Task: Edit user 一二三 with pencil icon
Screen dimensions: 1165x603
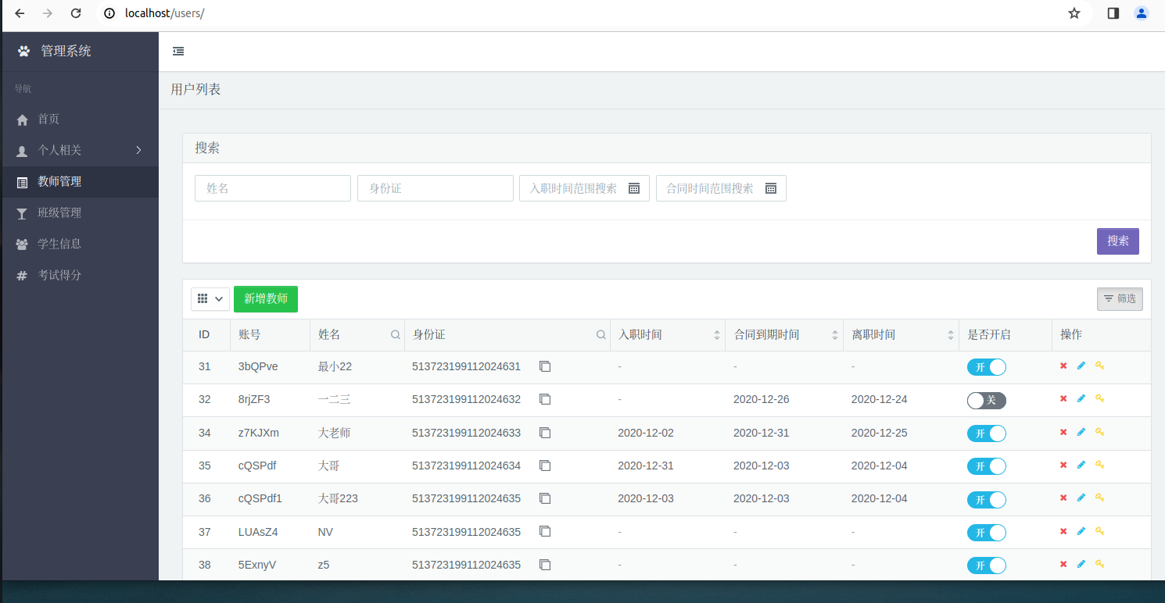Action: click(x=1081, y=398)
